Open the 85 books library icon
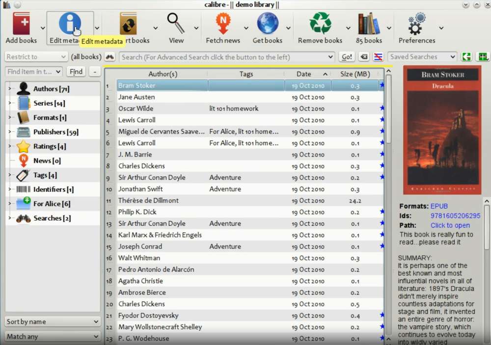The image size is (491, 345). point(369,24)
